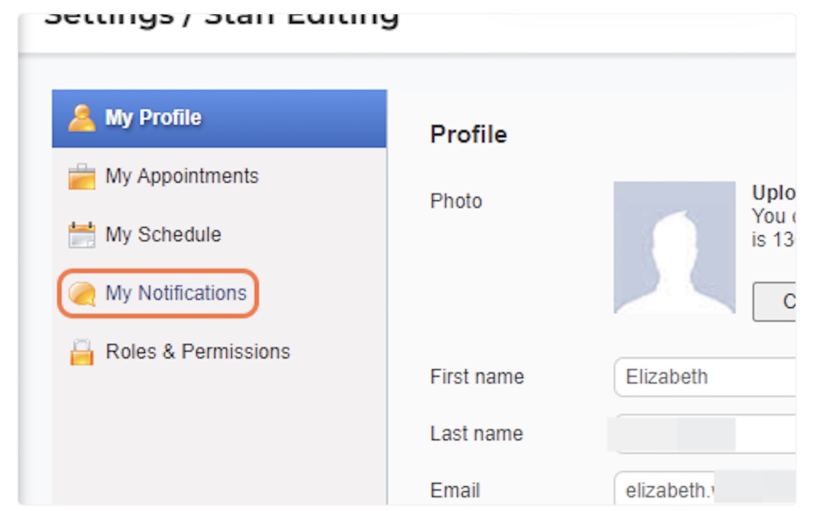Click the My Schedule calendar icon
This screenshot has width=815, height=511.
coord(81,235)
